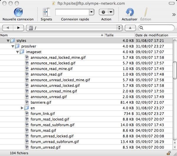Click the toolbar overflow chevron
The width and height of the screenshot is (177, 156).
[x=174, y=14]
